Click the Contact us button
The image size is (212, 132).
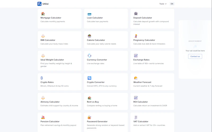195,56
